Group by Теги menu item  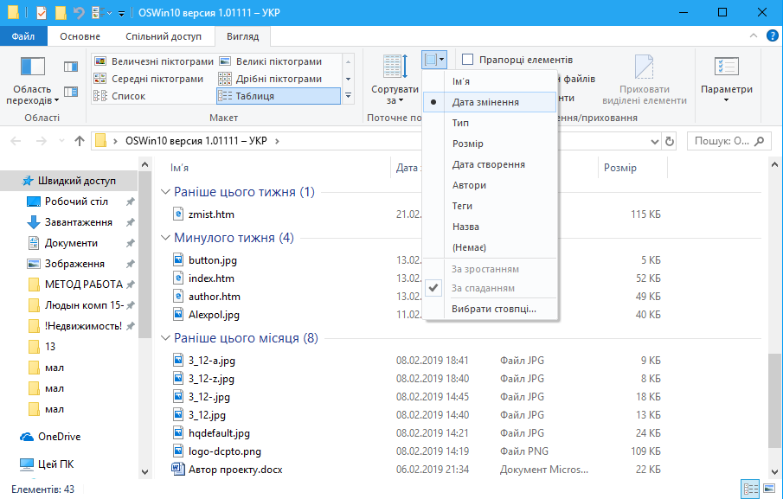pos(490,206)
